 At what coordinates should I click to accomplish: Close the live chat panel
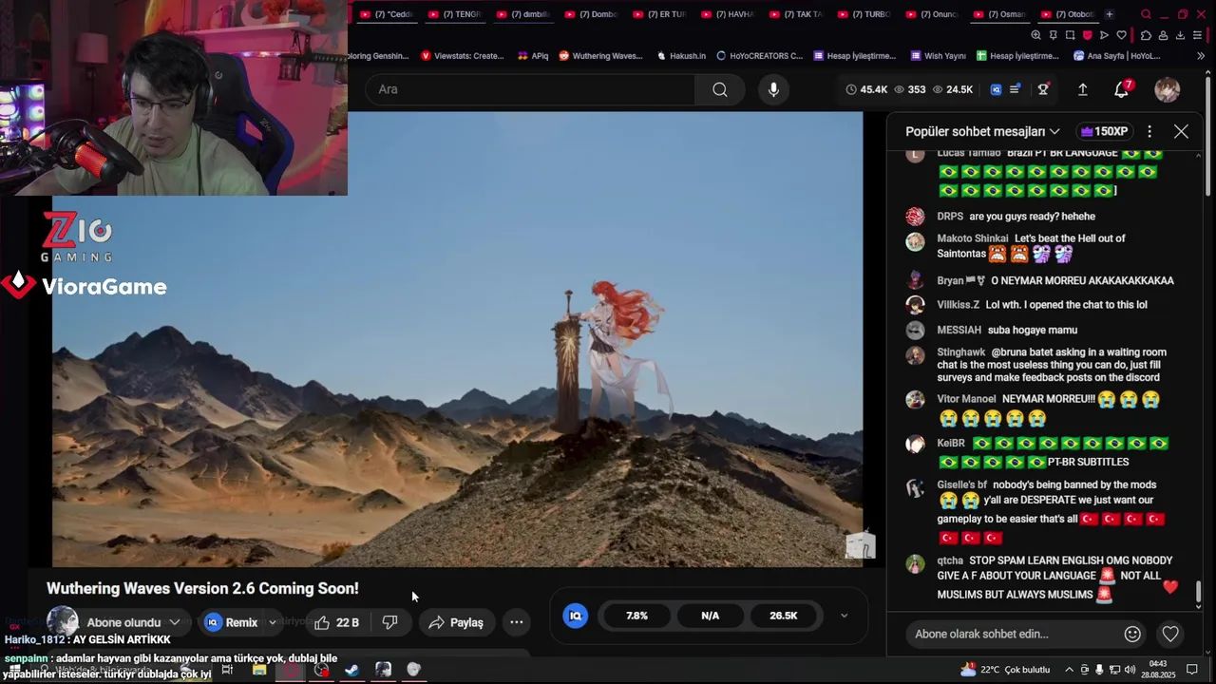pyautogui.click(x=1181, y=131)
